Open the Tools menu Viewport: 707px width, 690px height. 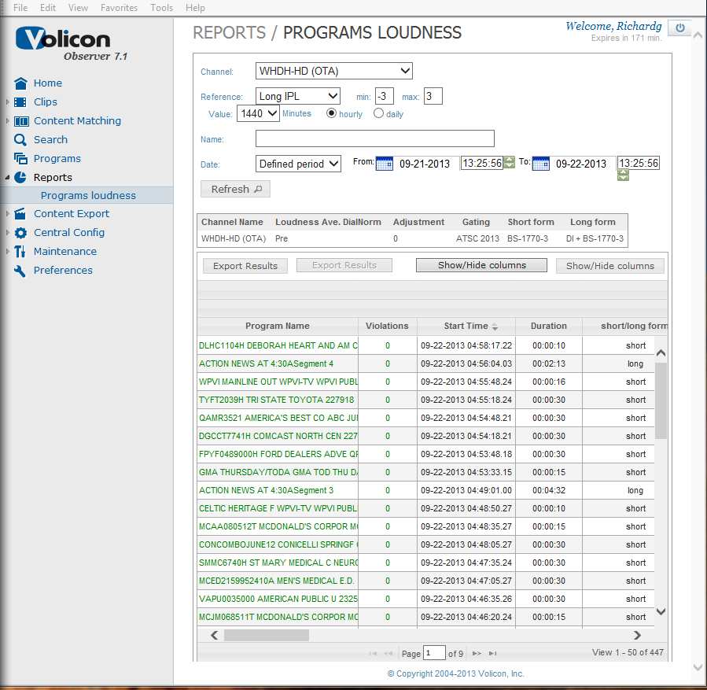[x=161, y=7]
